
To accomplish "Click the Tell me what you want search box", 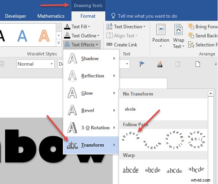I will (x=148, y=16).
